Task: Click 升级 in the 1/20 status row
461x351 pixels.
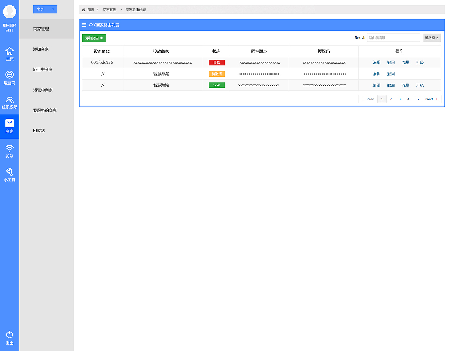Action: click(x=420, y=85)
